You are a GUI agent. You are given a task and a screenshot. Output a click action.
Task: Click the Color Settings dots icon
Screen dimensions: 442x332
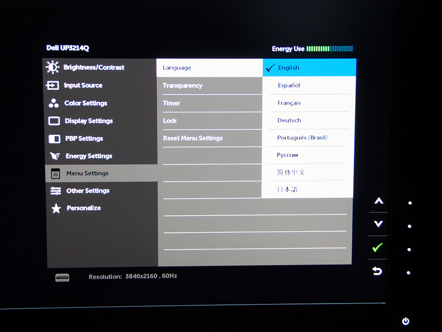(54, 103)
